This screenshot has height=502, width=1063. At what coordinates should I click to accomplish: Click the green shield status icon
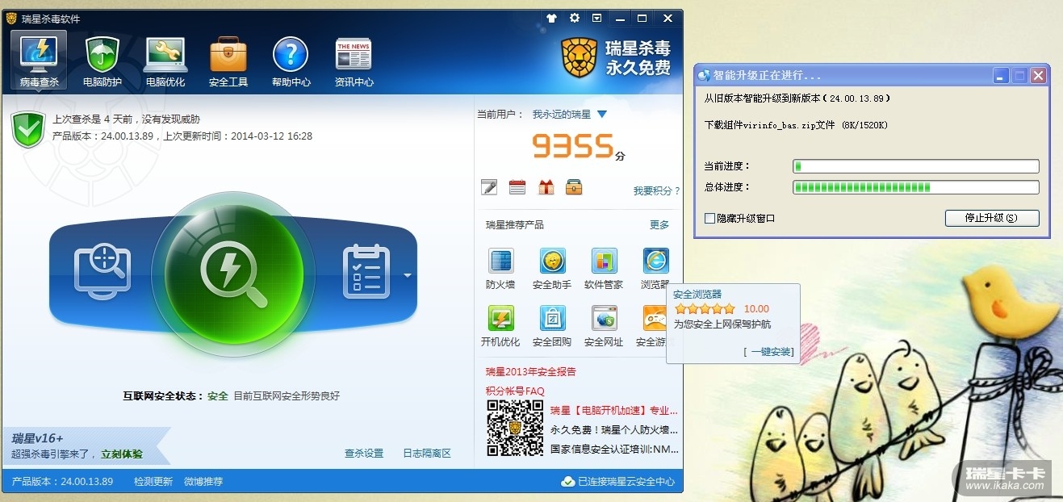pos(28,130)
